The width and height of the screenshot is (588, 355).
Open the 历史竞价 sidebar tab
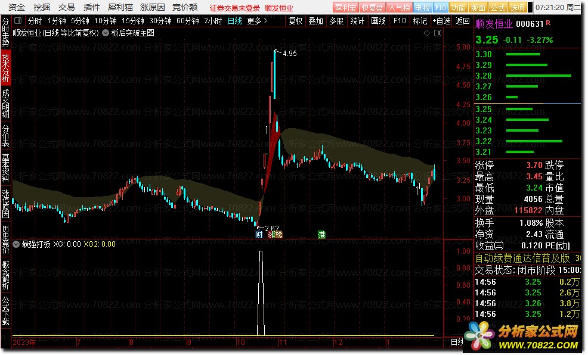tap(5, 239)
